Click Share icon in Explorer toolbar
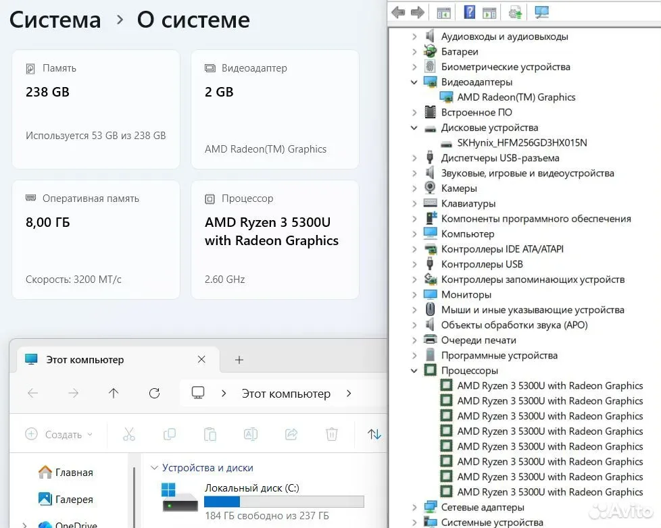 (x=291, y=434)
